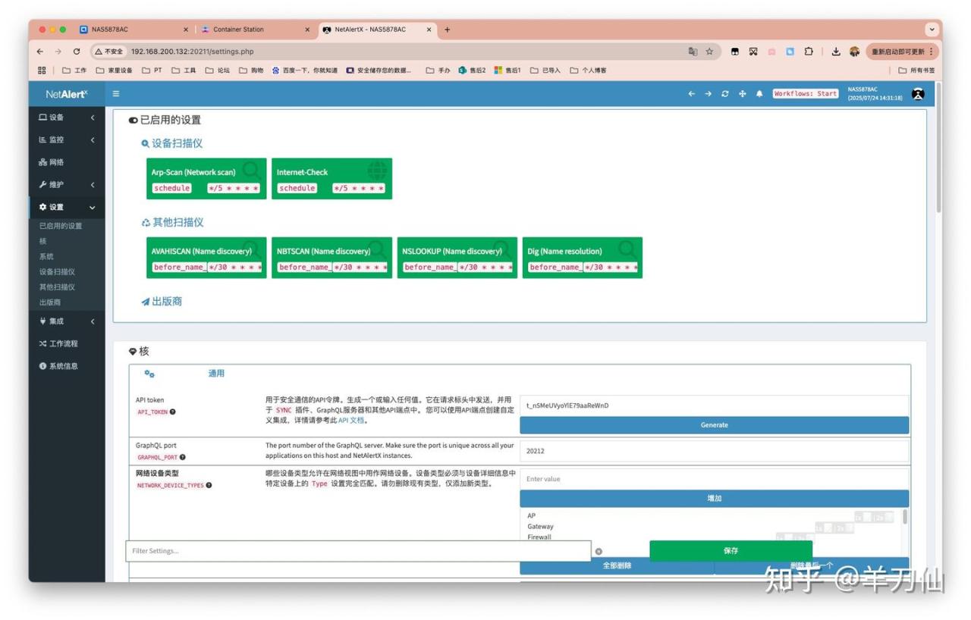Toggle the hamburger sidebar menu icon

(x=116, y=94)
